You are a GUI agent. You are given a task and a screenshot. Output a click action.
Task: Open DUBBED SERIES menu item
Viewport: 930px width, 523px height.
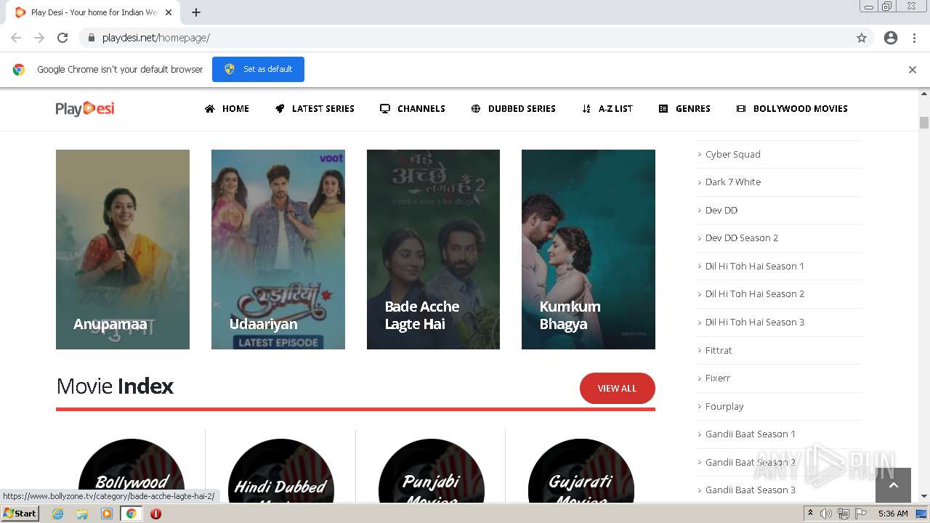[x=514, y=108]
